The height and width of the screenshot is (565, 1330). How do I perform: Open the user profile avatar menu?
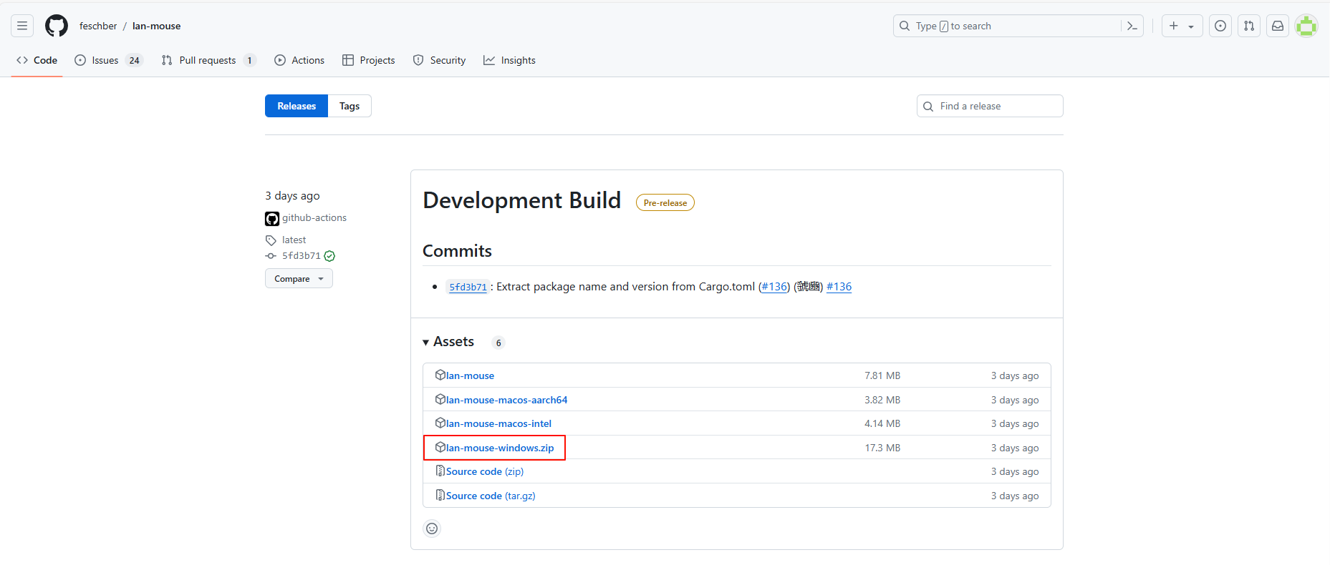1306,26
